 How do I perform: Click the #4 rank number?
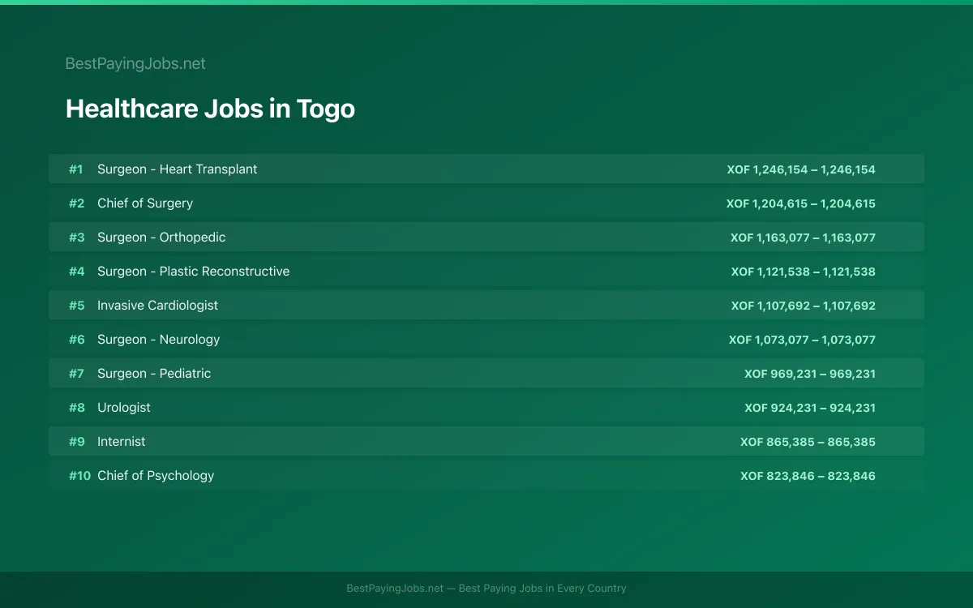76,272
